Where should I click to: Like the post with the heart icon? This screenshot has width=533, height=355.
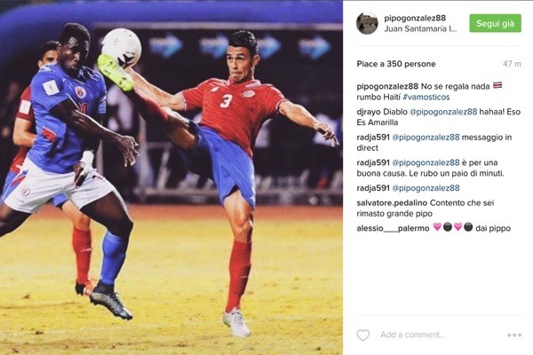362,335
